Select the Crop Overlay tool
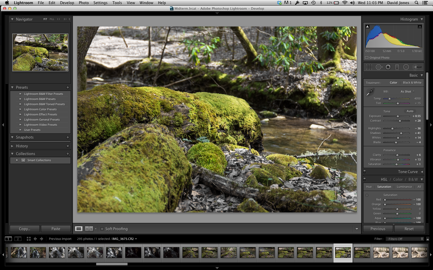The image size is (433, 270). tap(369, 67)
